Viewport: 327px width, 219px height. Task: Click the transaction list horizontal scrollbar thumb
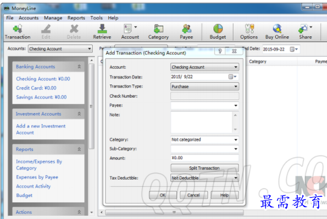174,212
